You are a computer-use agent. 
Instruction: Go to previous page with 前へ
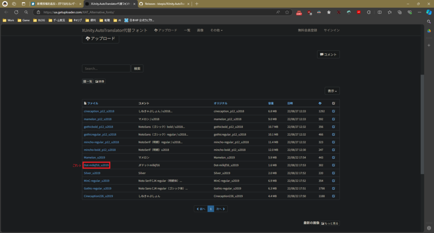click(x=201, y=209)
